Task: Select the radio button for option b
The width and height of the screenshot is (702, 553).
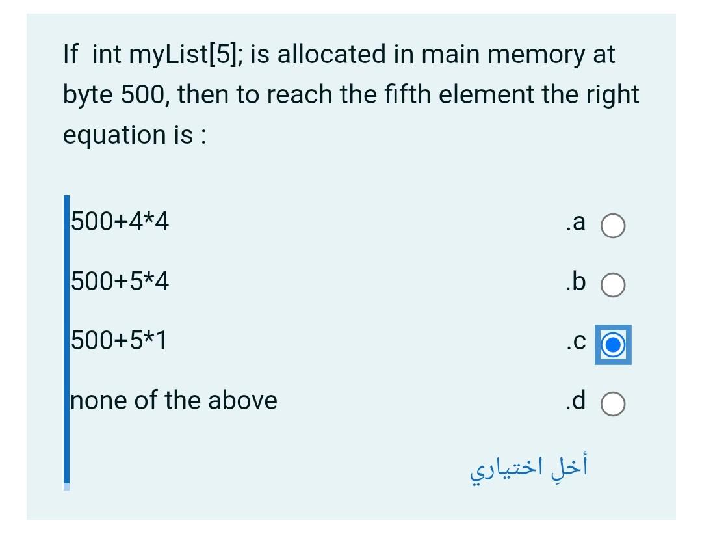Action: [x=613, y=284]
